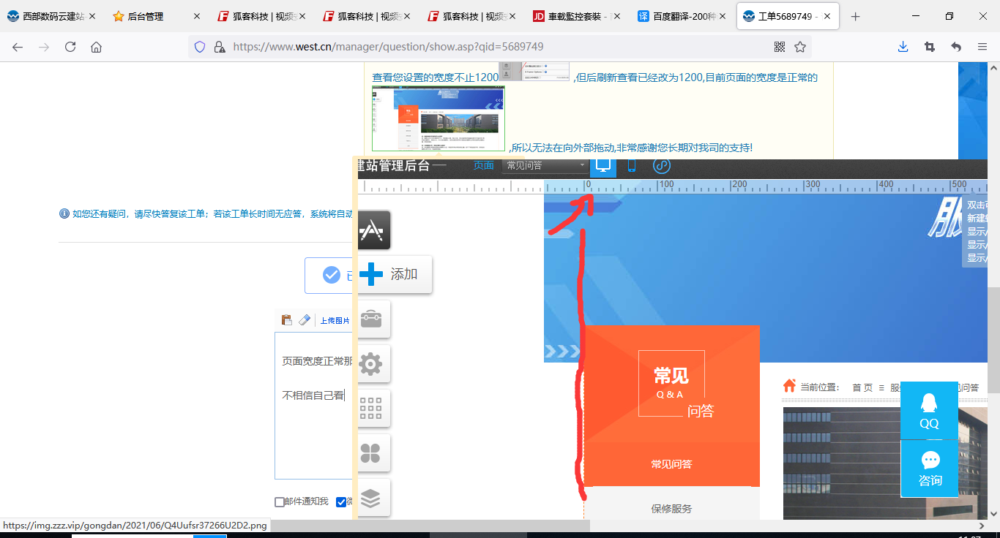Screen dimensions: 1000x538
Task: Open the Firefox downloads panel
Action: 903,47
